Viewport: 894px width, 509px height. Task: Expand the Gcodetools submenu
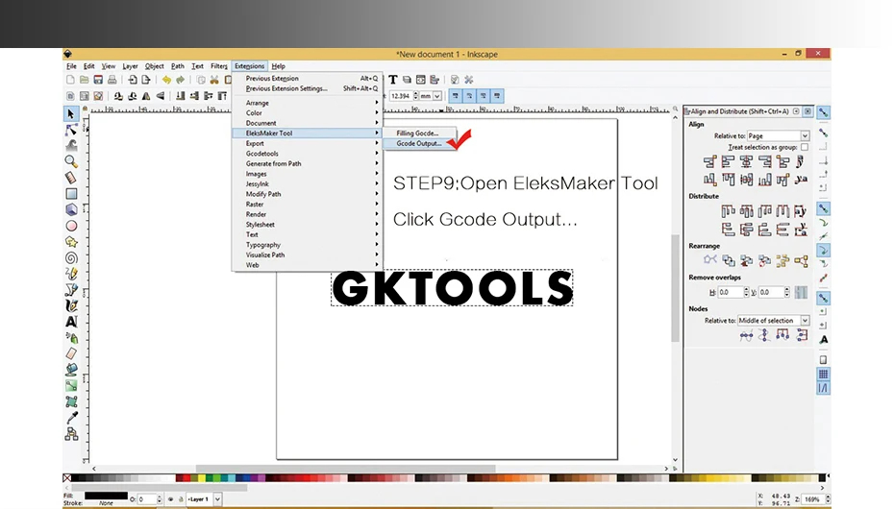click(307, 154)
